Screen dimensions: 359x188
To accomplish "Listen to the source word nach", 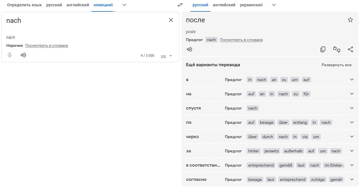I will tap(23, 55).
